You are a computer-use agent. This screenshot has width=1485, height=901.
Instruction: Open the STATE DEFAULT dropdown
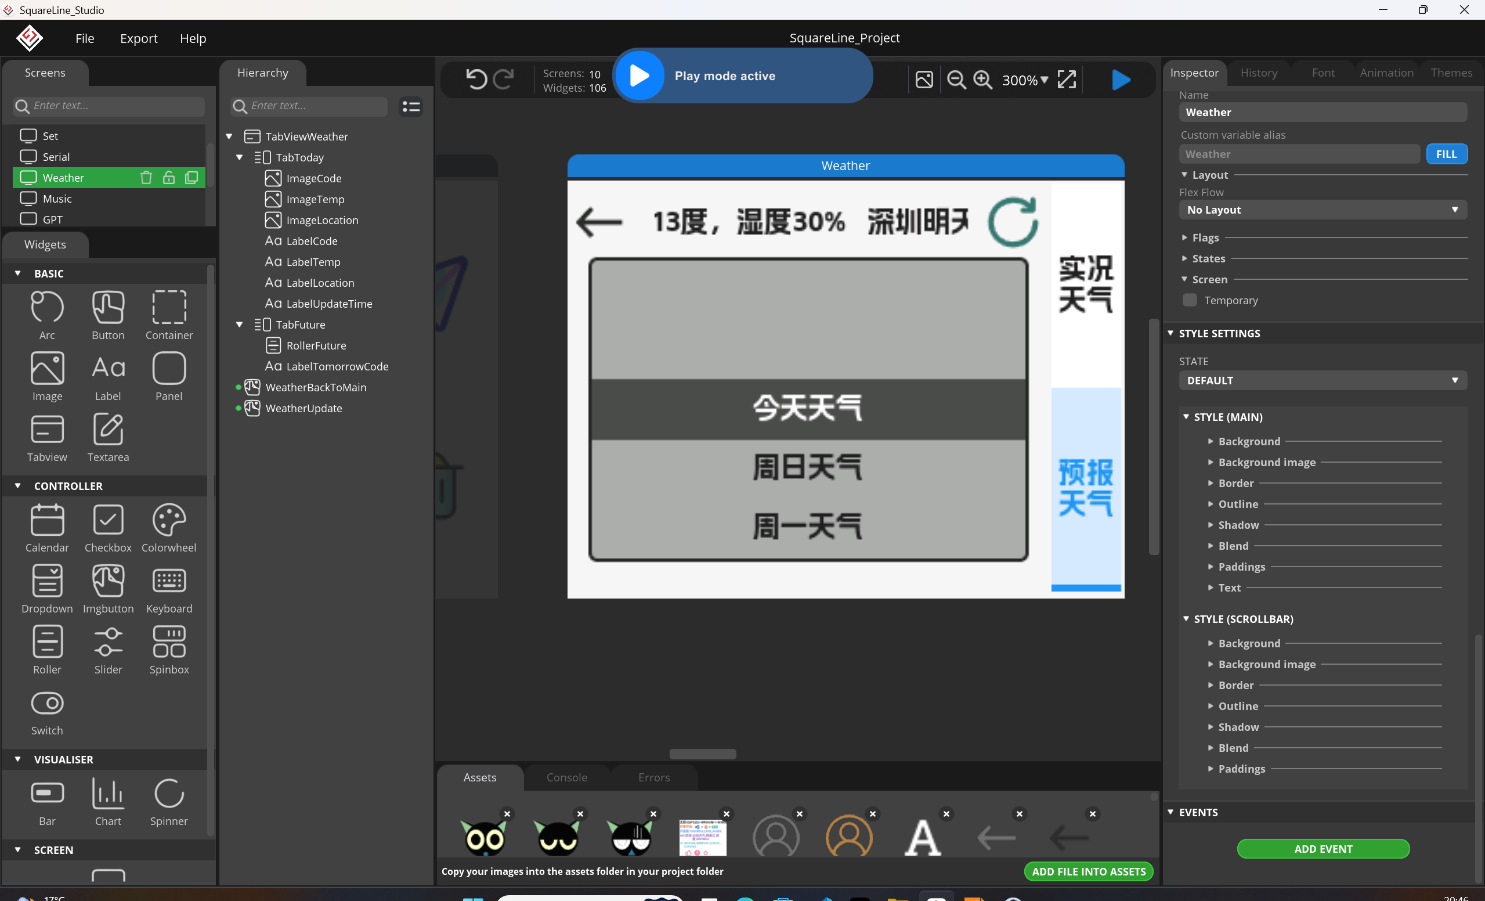(x=1323, y=380)
